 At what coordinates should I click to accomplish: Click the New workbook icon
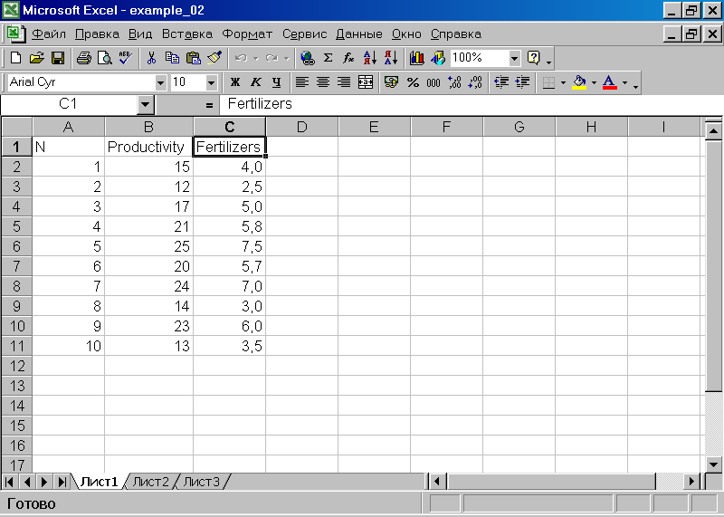[x=15, y=58]
